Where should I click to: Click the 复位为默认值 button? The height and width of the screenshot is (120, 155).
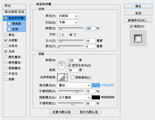click(x=89, y=112)
